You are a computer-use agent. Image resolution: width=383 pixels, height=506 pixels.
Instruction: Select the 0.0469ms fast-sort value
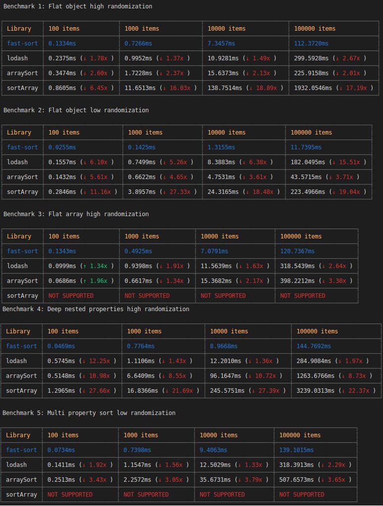(61, 346)
